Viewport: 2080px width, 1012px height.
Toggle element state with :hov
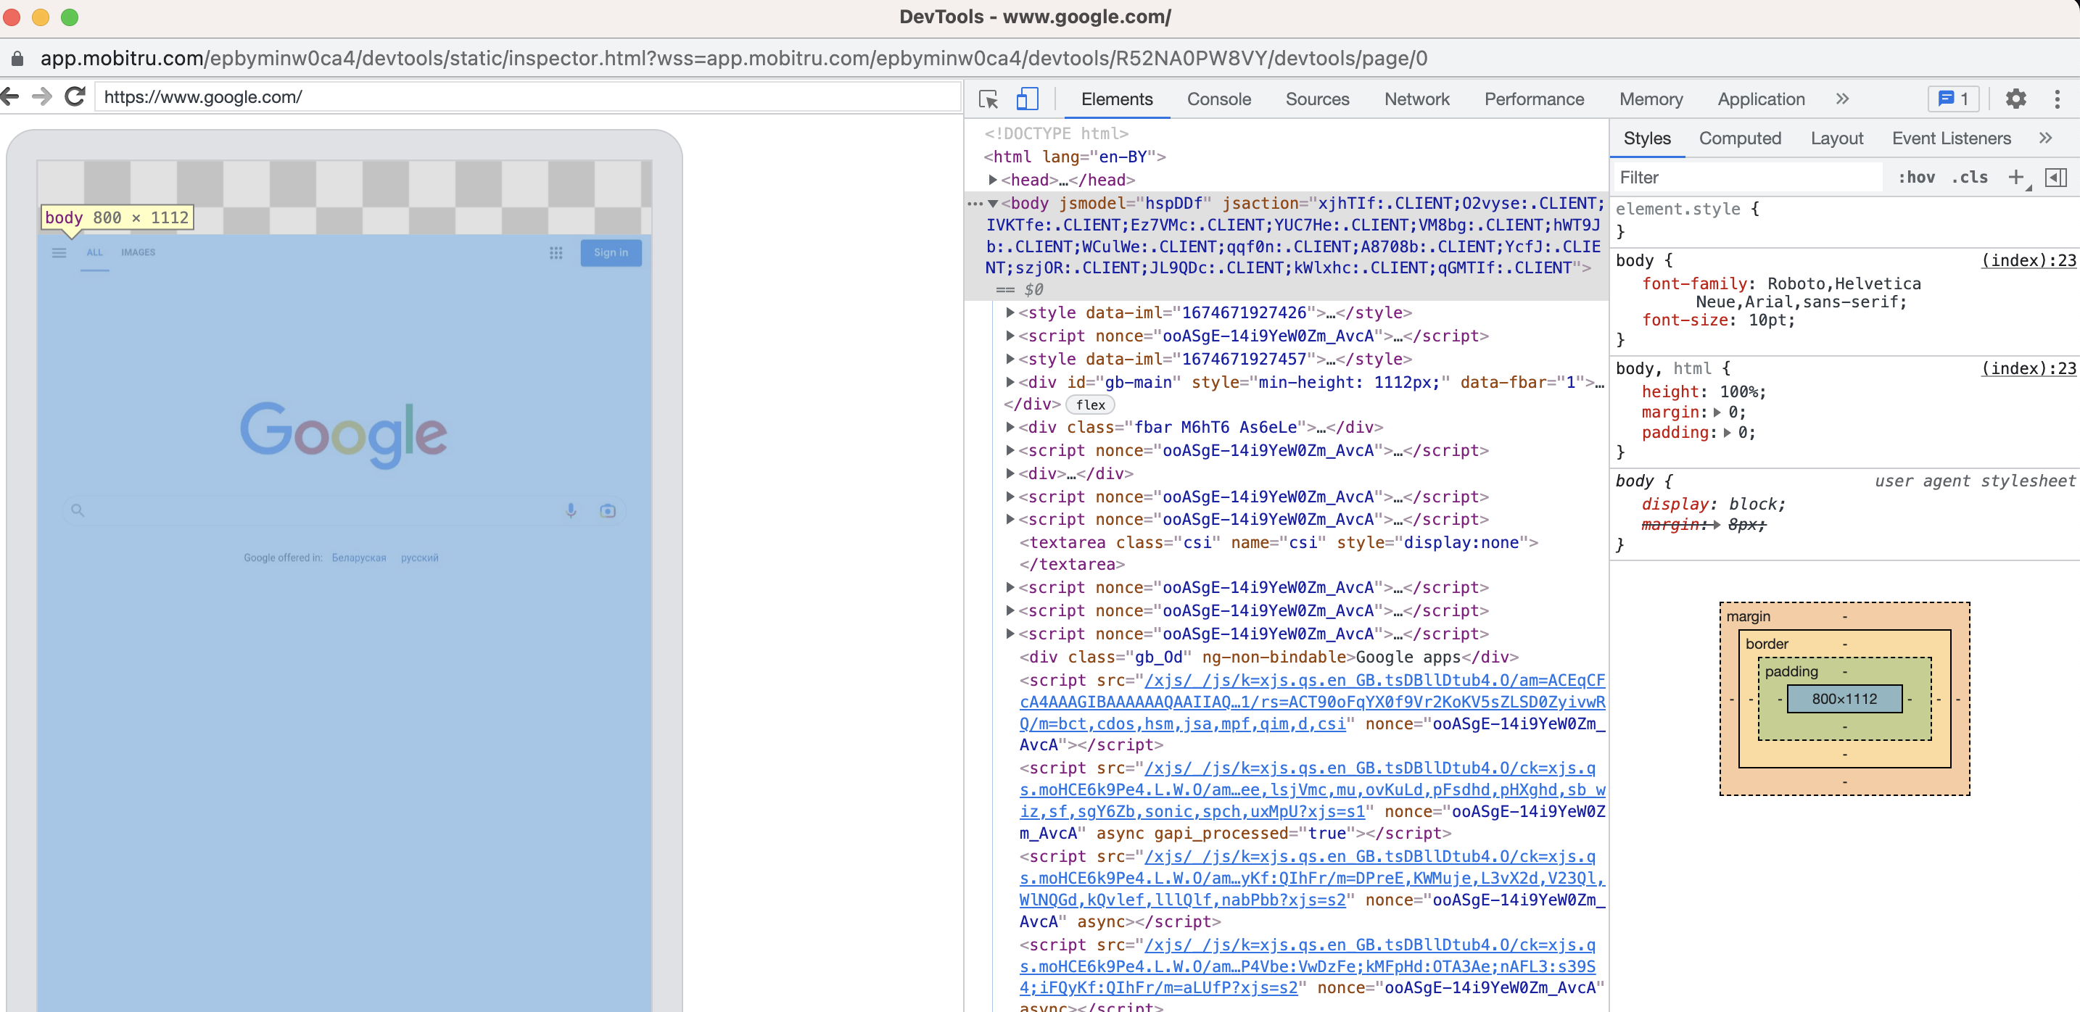[x=1916, y=177]
